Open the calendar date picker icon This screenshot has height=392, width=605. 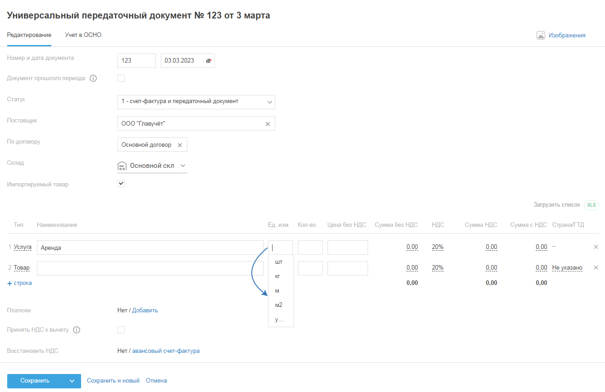(209, 61)
